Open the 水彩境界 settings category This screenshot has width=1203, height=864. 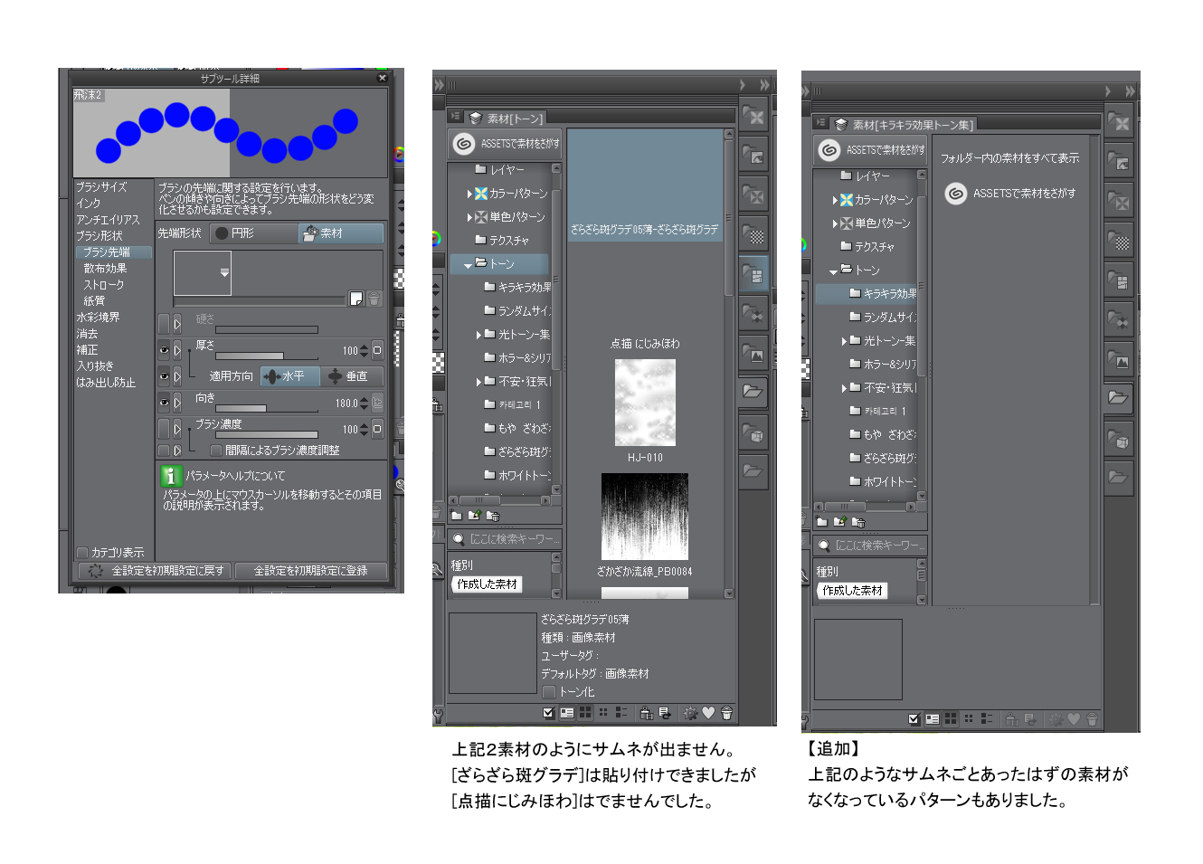98,317
